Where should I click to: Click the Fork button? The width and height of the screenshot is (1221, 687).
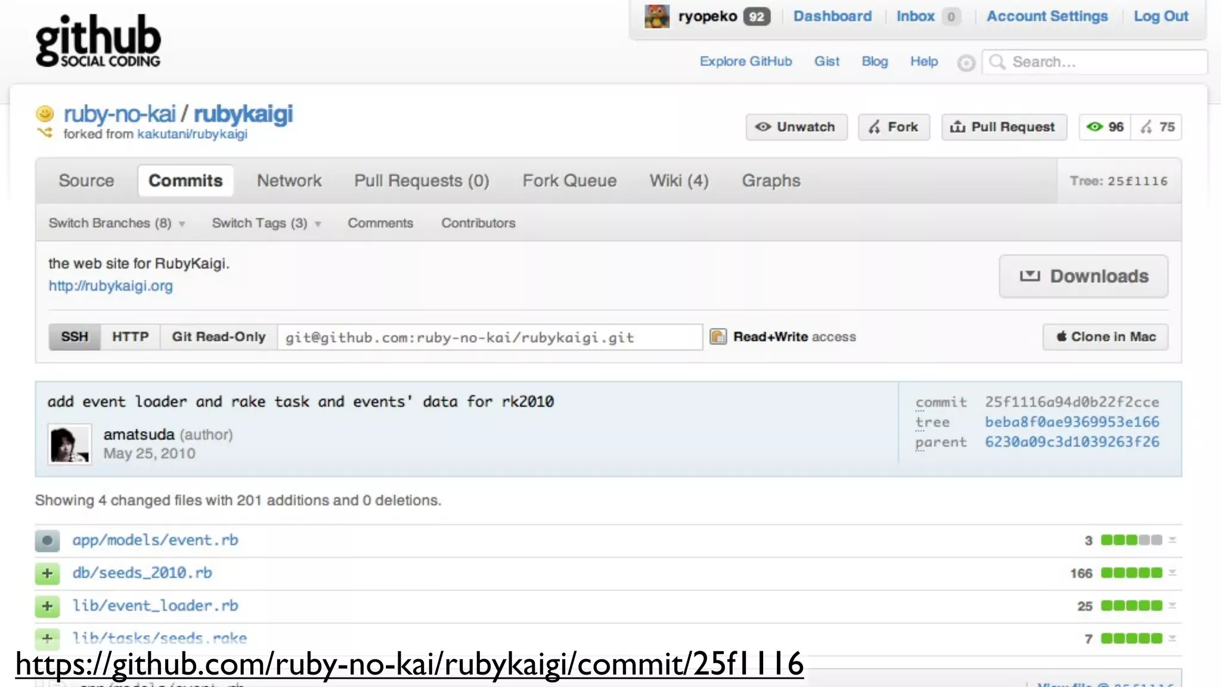click(894, 127)
